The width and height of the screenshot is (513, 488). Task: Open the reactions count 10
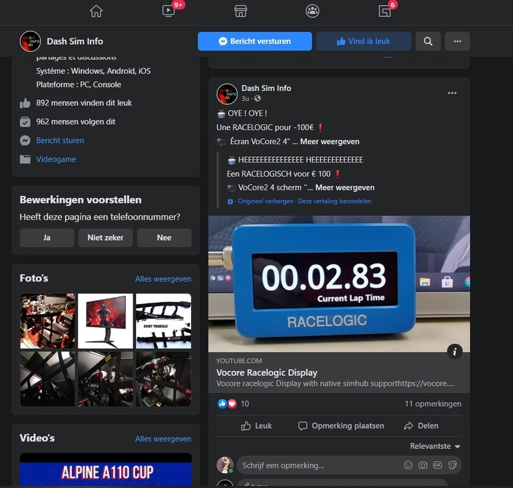click(245, 404)
